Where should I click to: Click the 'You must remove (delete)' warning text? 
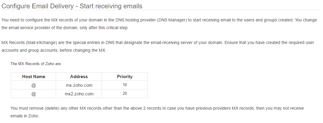[x=157, y=108]
